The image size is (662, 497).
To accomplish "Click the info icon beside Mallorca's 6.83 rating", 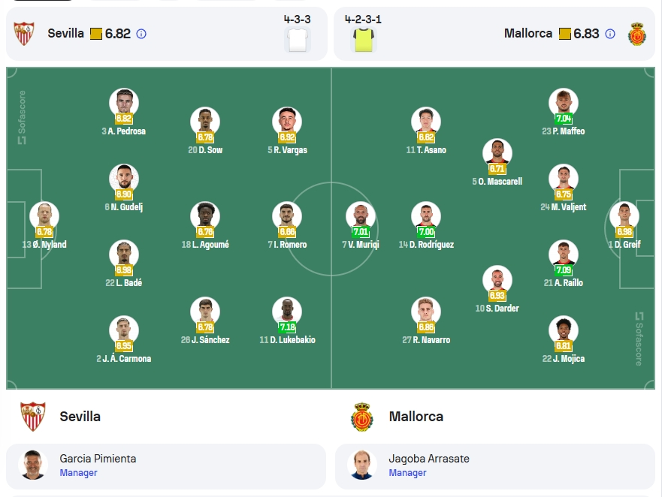I will pos(610,34).
